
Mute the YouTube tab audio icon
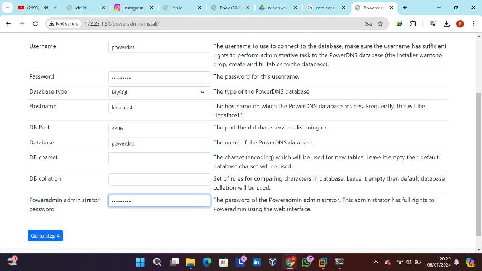[46, 8]
